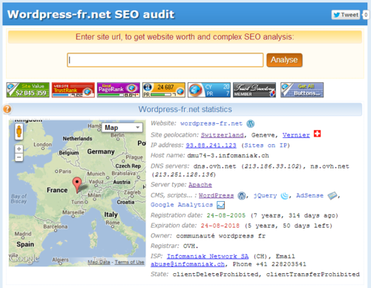371x288 pixels.
Task: Open the jQuery link
Action: pos(265,195)
